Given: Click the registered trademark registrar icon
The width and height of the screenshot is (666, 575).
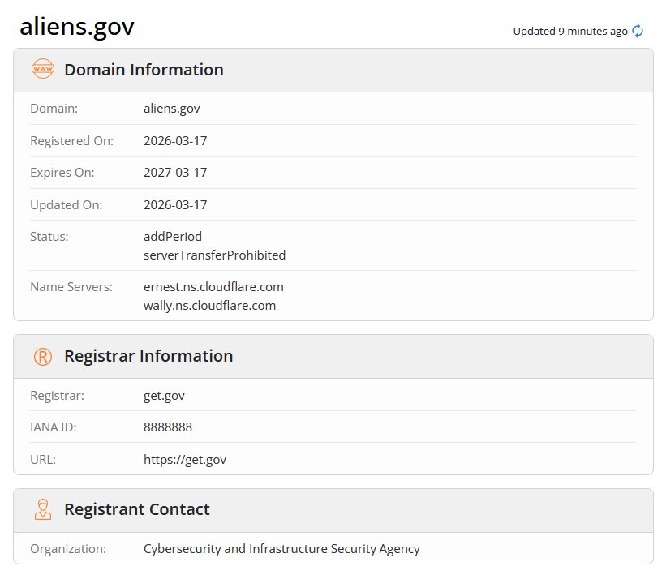Looking at the screenshot, I should (x=41, y=355).
